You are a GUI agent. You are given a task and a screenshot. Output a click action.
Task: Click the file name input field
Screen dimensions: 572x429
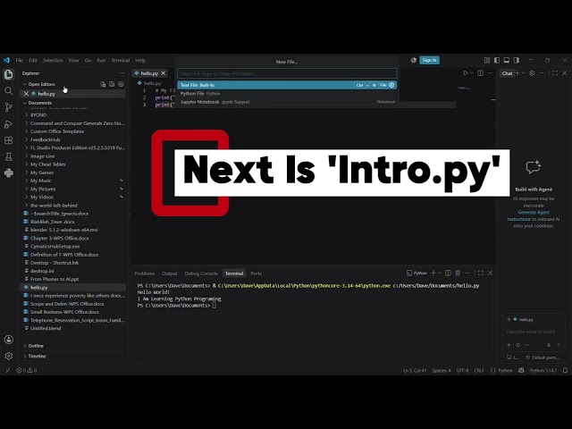tap(287, 73)
